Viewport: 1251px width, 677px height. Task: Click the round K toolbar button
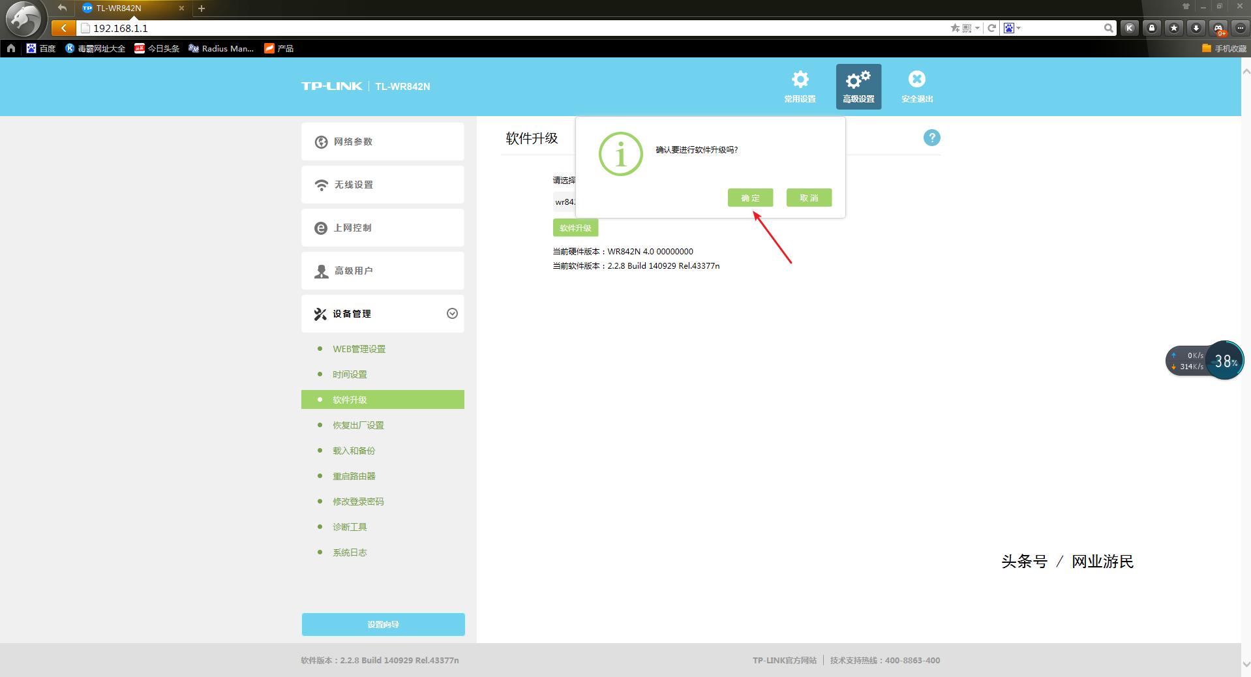point(1130,28)
